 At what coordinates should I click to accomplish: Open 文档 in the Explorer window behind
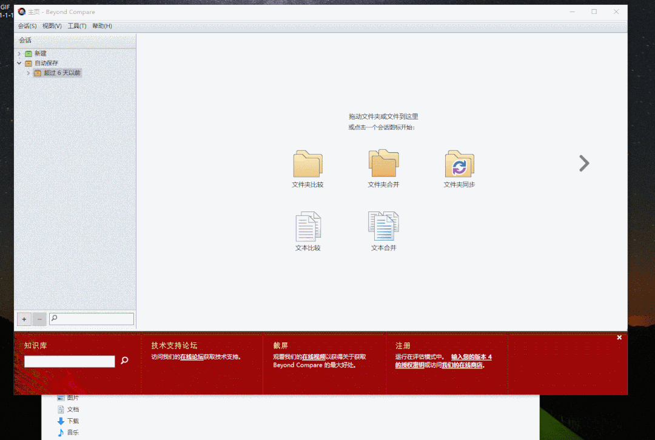tap(73, 410)
